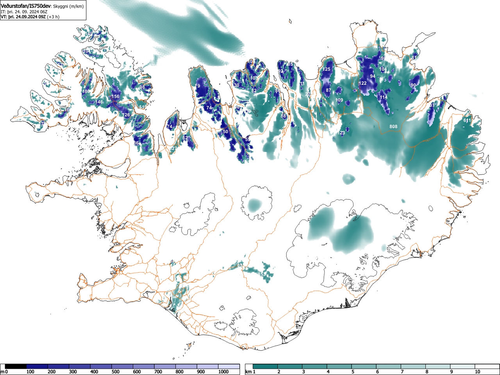Screen dimensions: 500x375
Task: Click the km legend tick label '5'
Action: click(353, 372)
